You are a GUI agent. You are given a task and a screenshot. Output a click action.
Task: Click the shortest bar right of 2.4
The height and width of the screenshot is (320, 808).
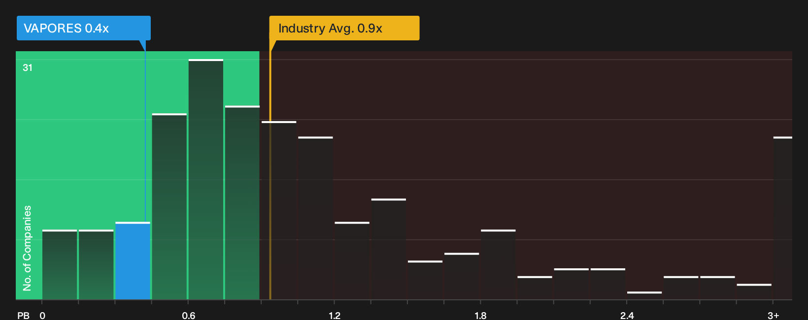[644, 296]
